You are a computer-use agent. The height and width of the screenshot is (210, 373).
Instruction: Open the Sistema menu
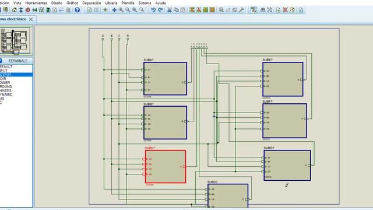pos(145,3)
